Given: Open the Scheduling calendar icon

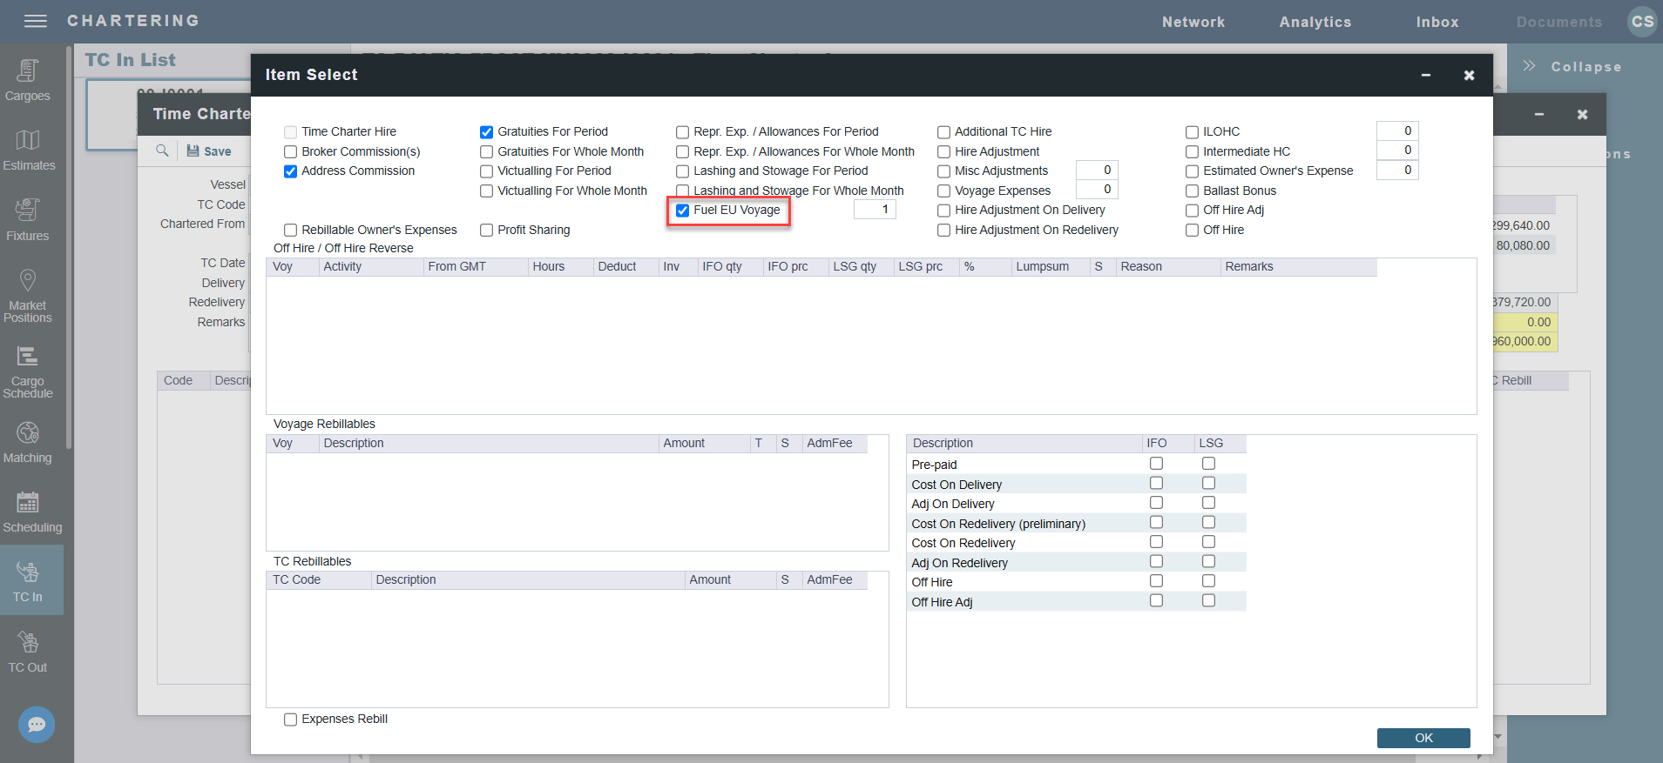Looking at the screenshot, I should 28,512.
